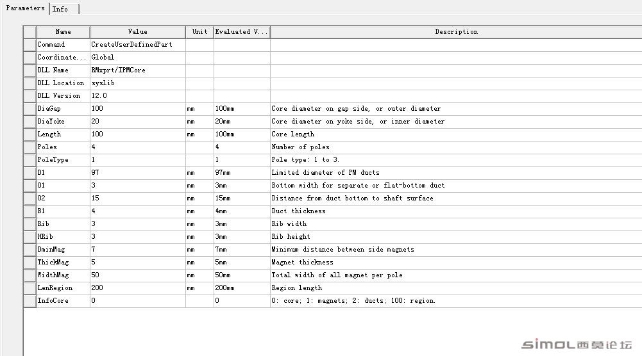The height and width of the screenshot is (356, 642).
Task: Click the Name column header
Action: click(63, 32)
